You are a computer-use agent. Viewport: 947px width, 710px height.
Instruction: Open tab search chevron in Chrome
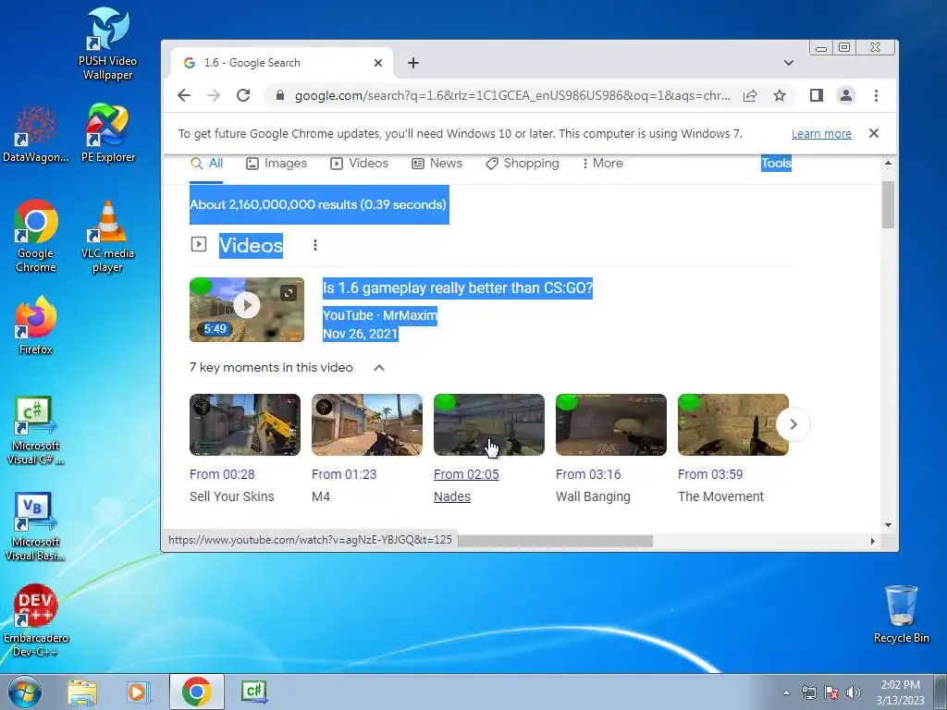coord(788,63)
